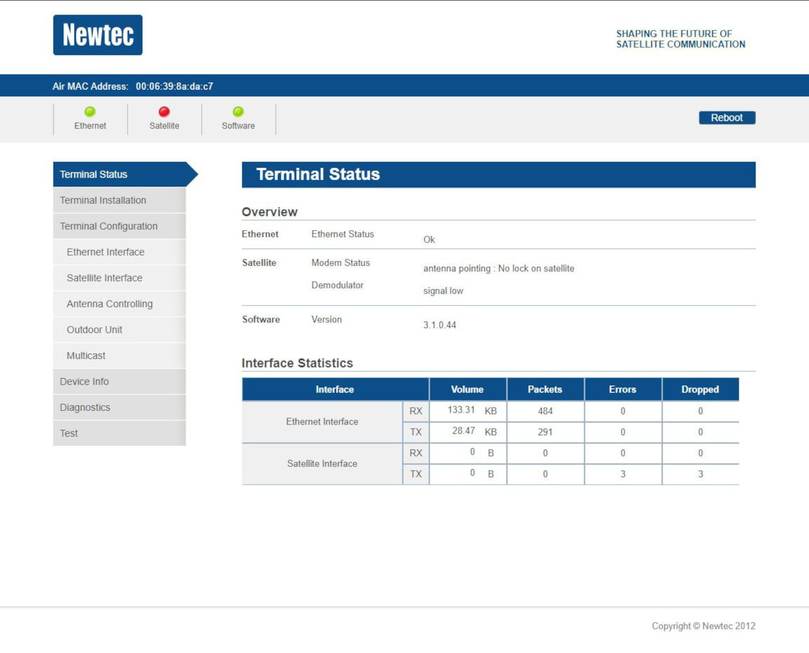The width and height of the screenshot is (809, 653).
Task: Click the green Software status indicator
Action: click(x=238, y=112)
